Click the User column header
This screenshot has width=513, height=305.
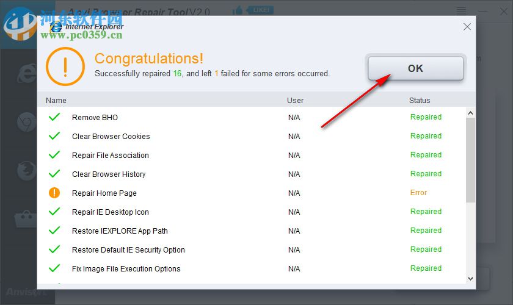[x=295, y=101]
